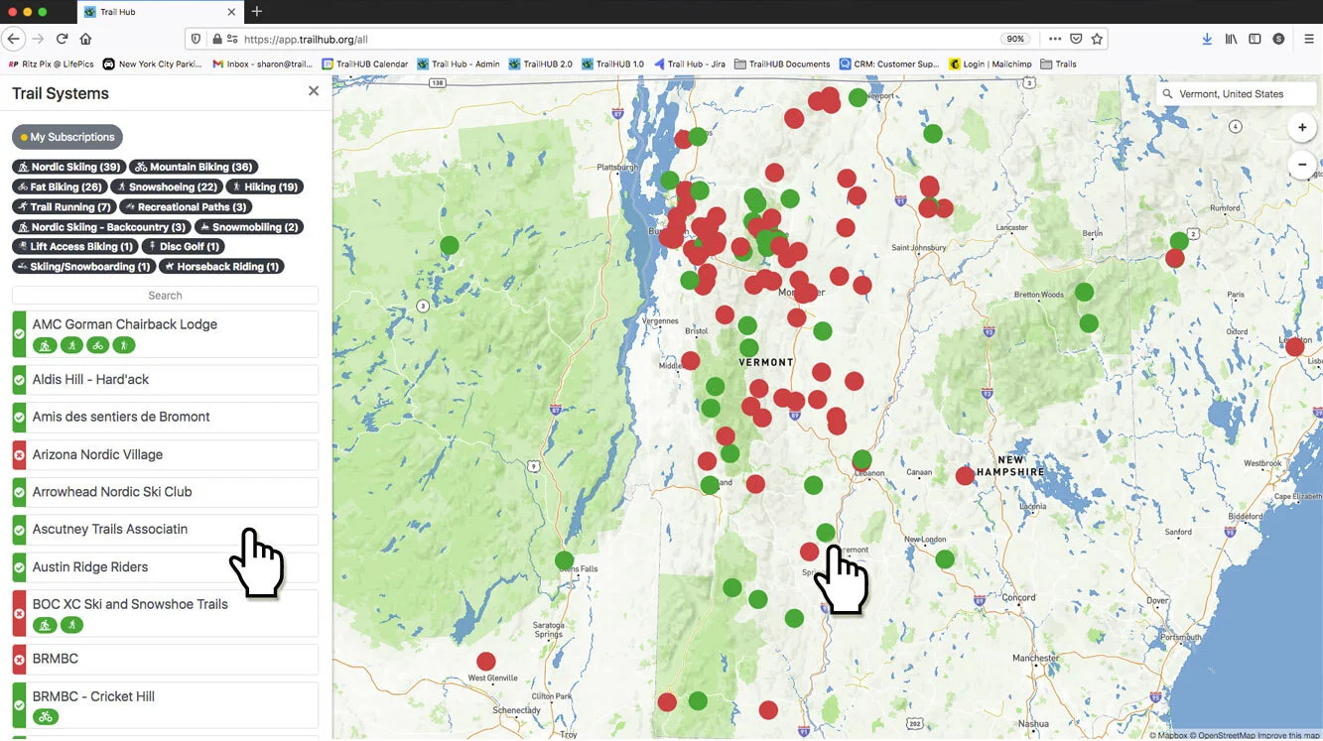The width and height of the screenshot is (1323, 741).
Task: Zoom in on the map
Action: coord(1302,128)
